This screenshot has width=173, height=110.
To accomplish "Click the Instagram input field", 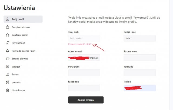I will point(84,73).
